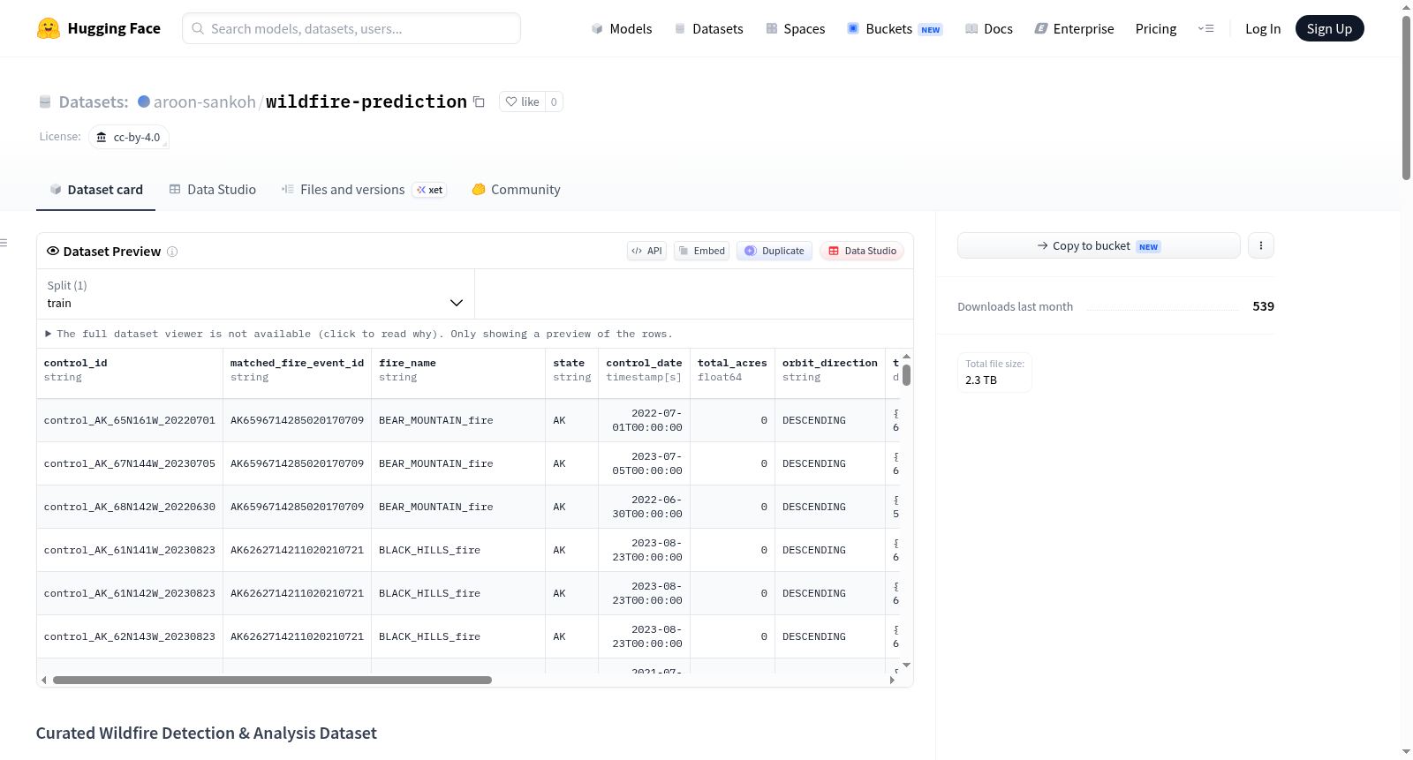
Task: Click the page vertical scrollbar thumb
Action: point(1406,97)
